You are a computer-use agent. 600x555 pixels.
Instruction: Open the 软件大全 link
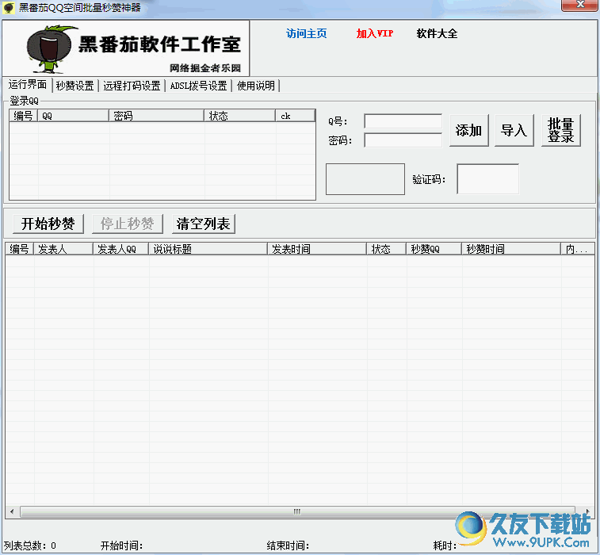(x=437, y=33)
